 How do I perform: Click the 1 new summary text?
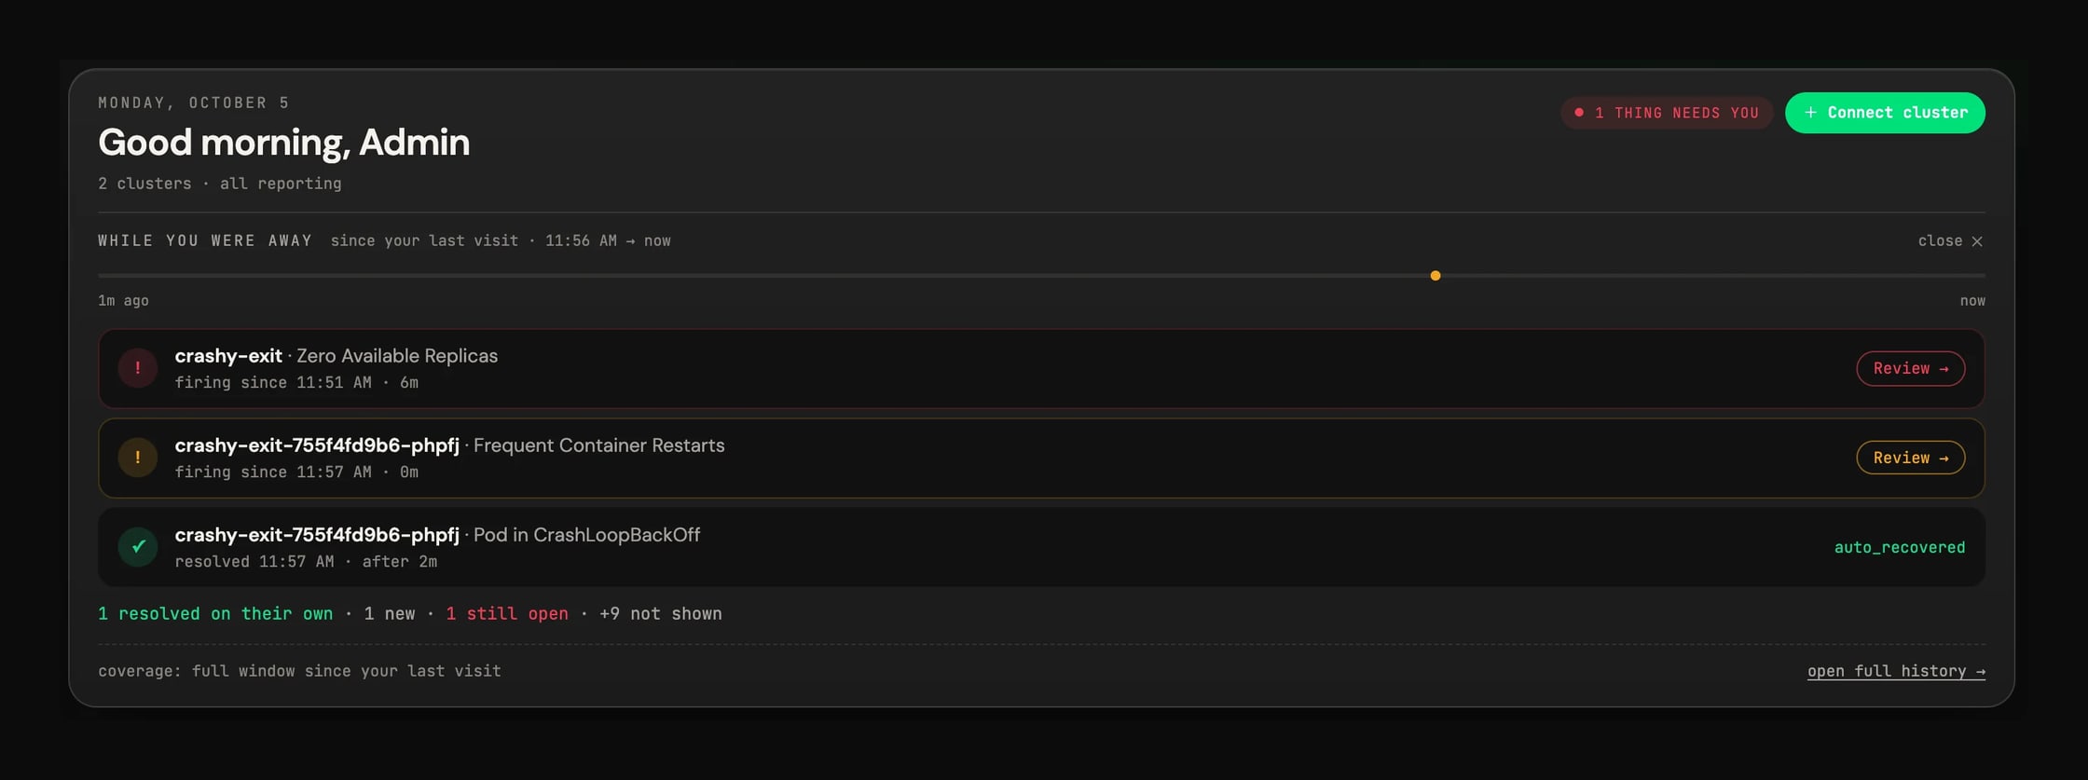pos(390,614)
